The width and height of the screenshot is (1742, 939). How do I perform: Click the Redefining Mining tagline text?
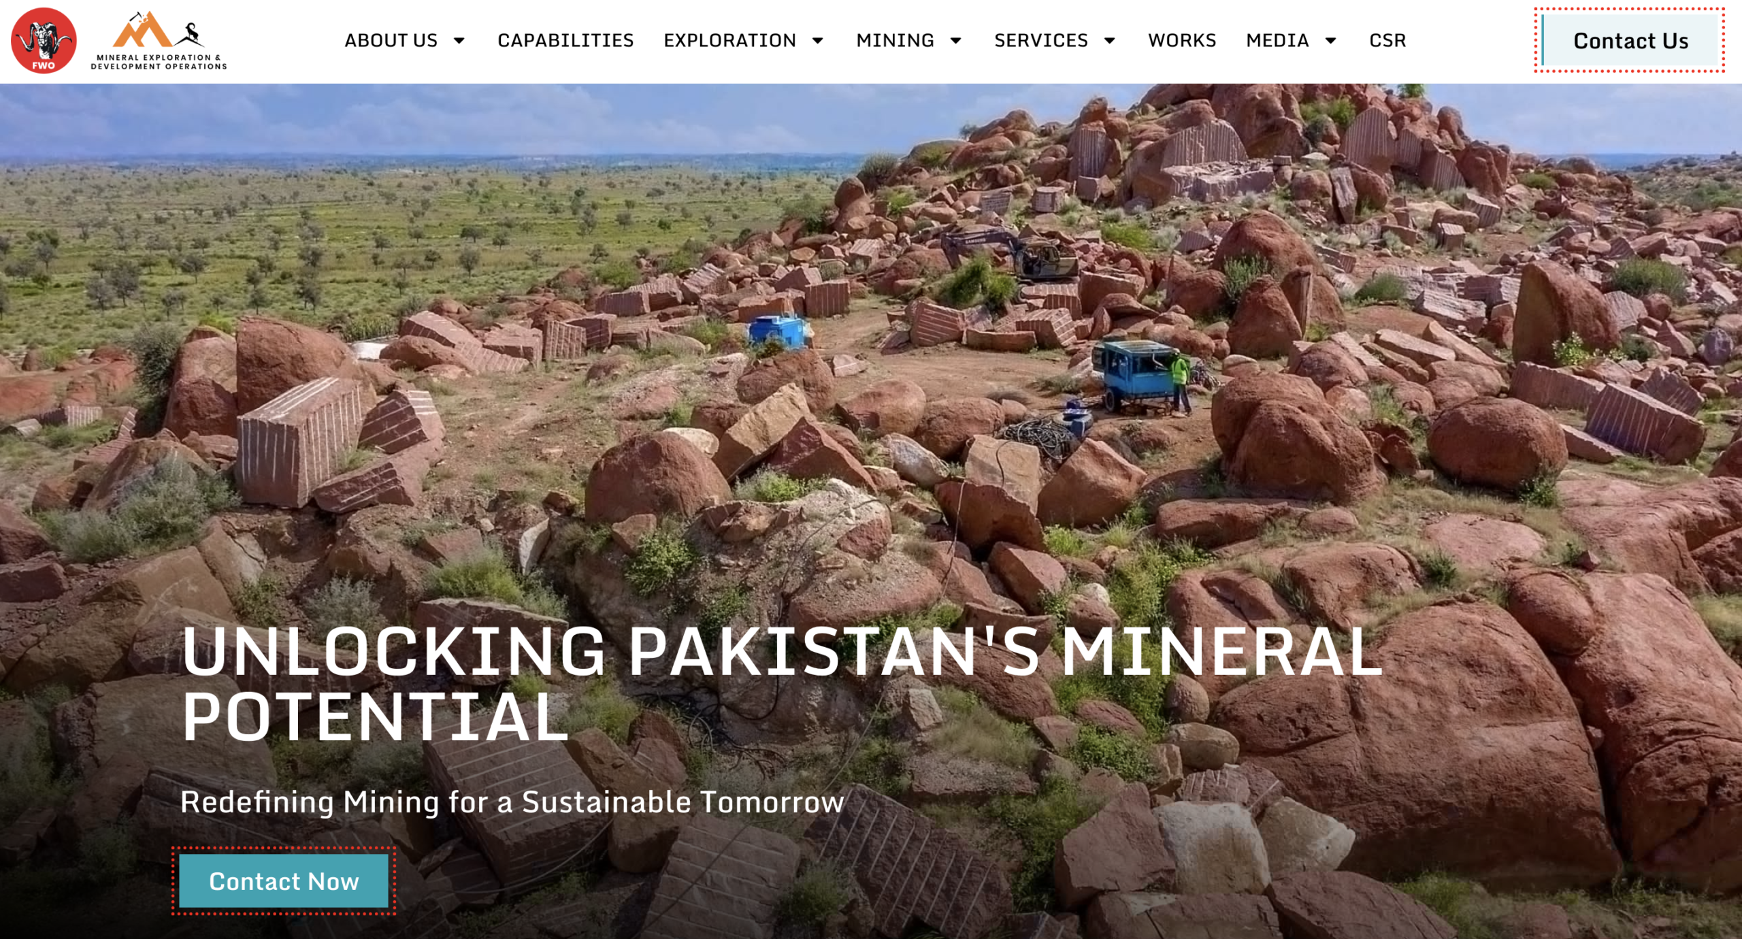pos(512,802)
